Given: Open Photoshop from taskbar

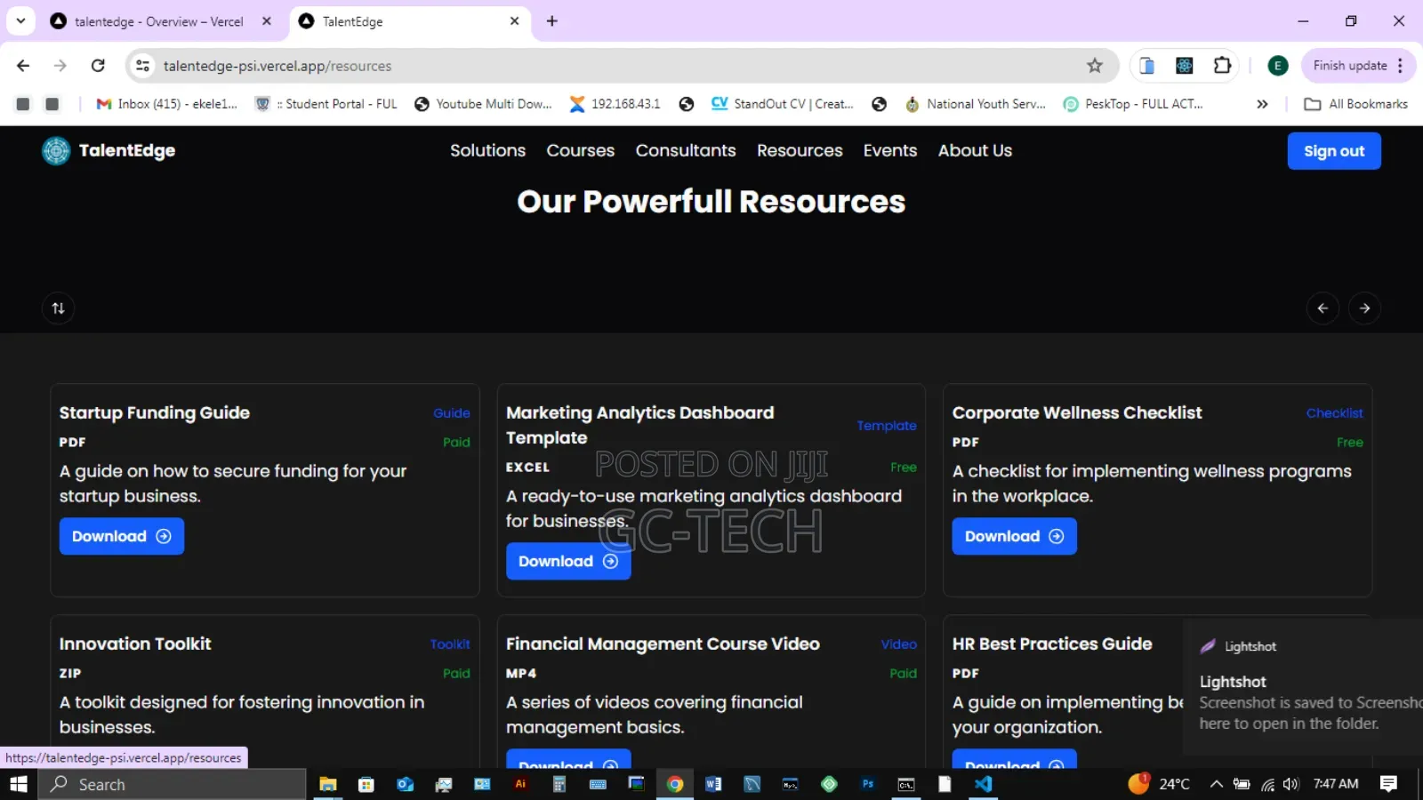Looking at the screenshot, I should click(867, 784).
